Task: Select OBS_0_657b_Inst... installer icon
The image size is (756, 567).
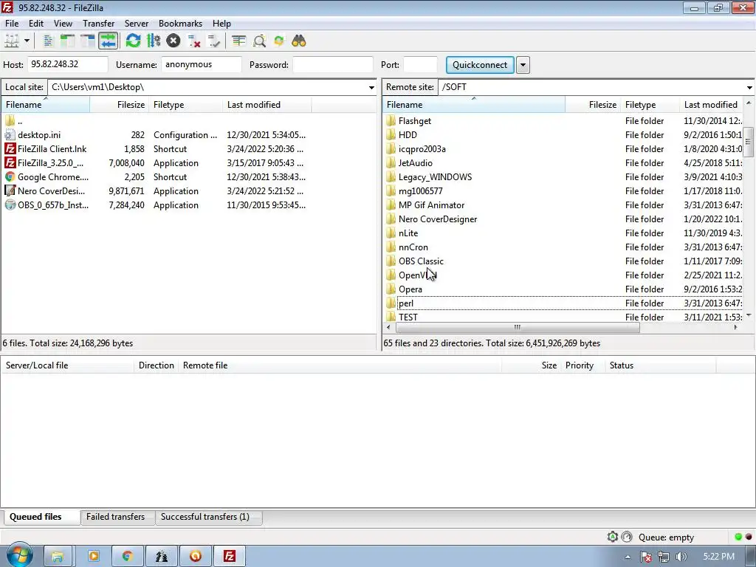Action: (10, 205)
